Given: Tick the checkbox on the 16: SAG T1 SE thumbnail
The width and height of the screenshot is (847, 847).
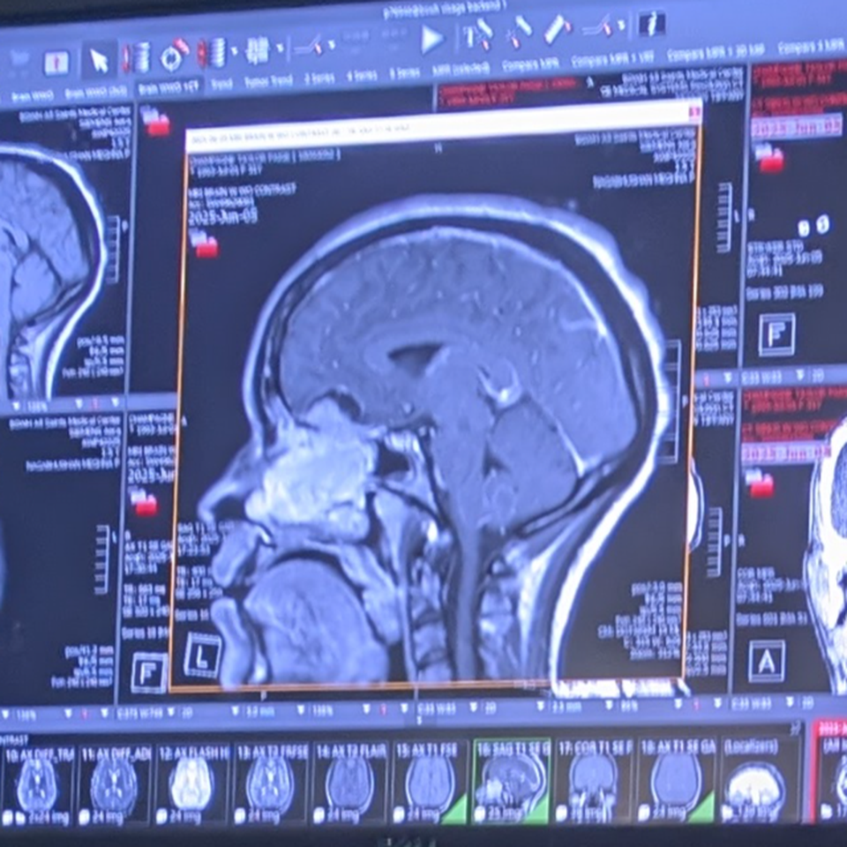Looking at the screenshot, I should point(478,813).
